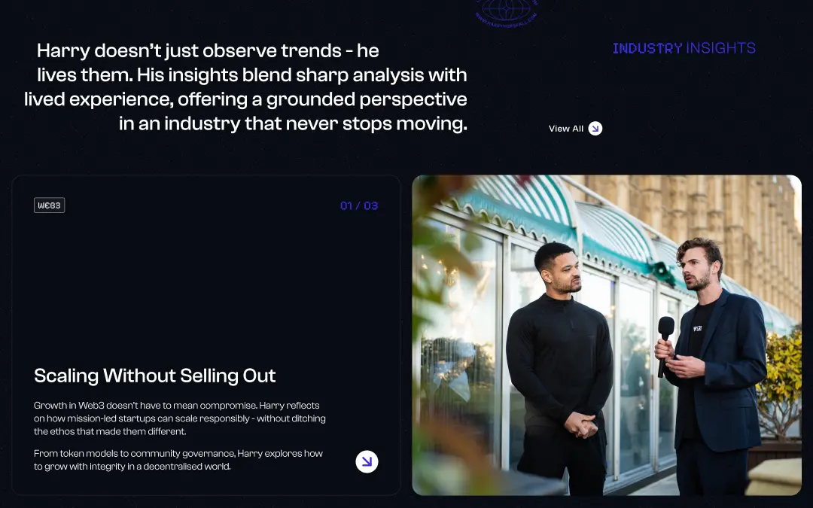The width and height of the screenshot is (813, 508).
Task: Click the Industry Insights section heading
Action: tap(684, 48)
